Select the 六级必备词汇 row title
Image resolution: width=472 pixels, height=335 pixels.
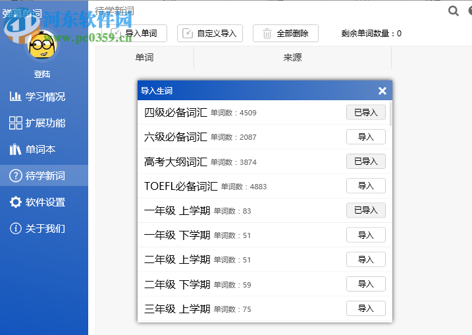[x=176, y=137]
